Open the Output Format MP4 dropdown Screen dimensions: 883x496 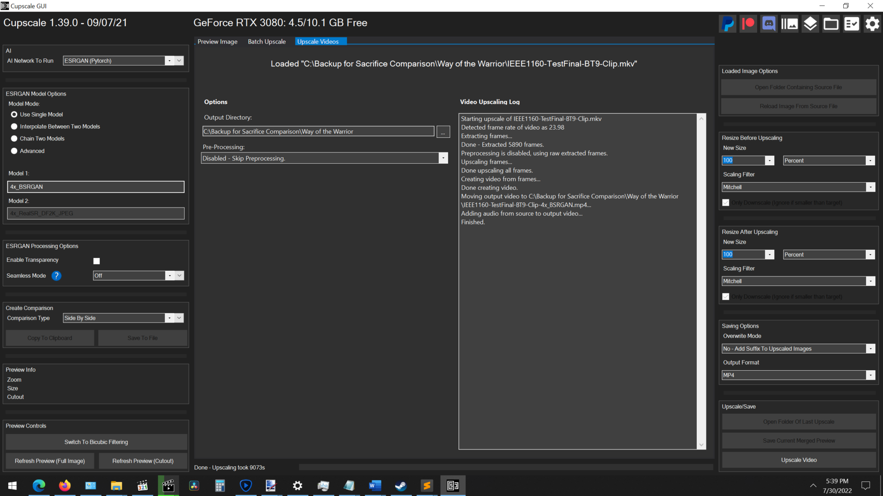pos(798,375)
